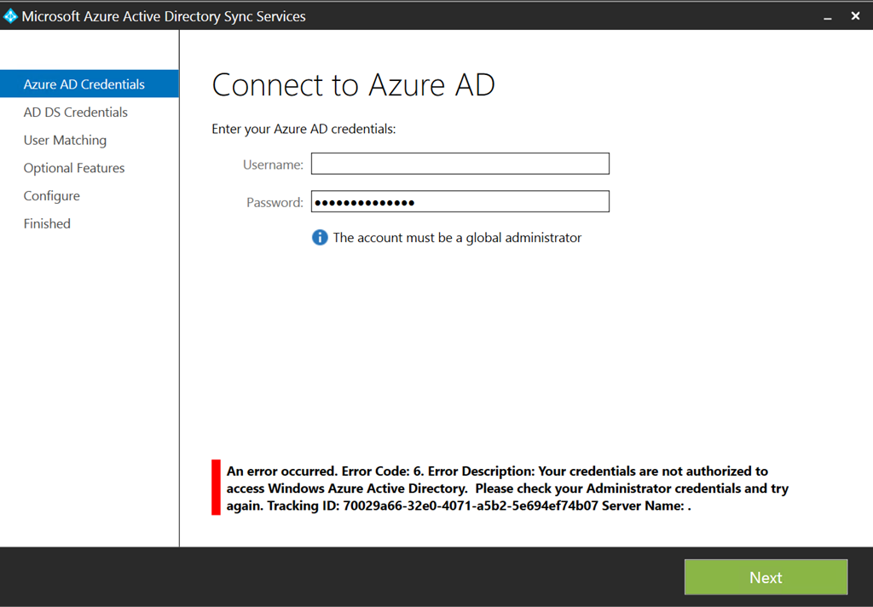Click the global administrator note text

pos(457,238)
